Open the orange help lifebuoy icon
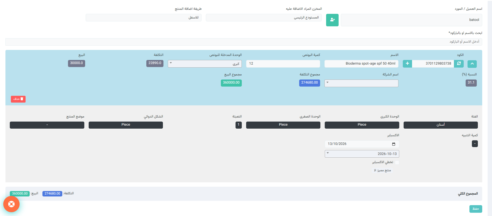The height and width of the screenshot is (216, 492). click(11, 204)
